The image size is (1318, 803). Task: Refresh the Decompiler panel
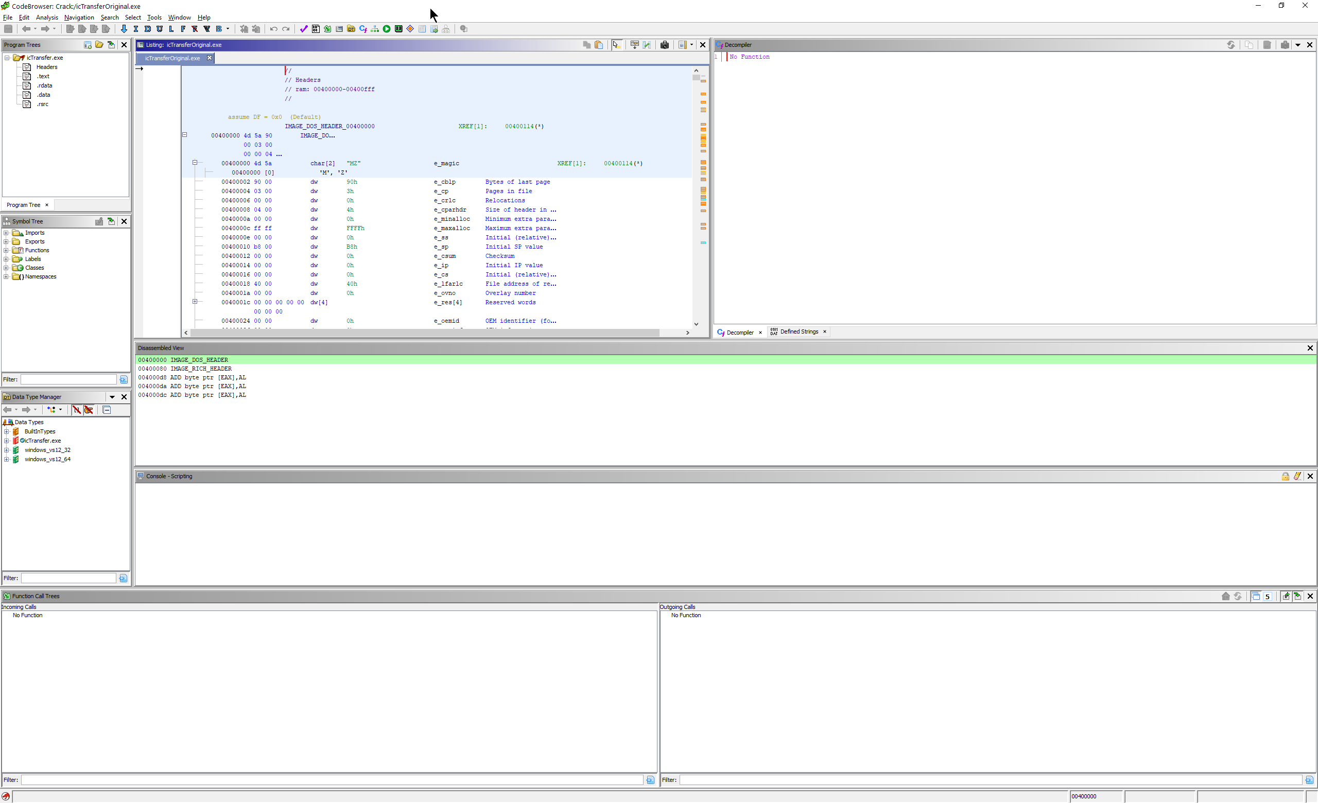[x=1232, y=45]
